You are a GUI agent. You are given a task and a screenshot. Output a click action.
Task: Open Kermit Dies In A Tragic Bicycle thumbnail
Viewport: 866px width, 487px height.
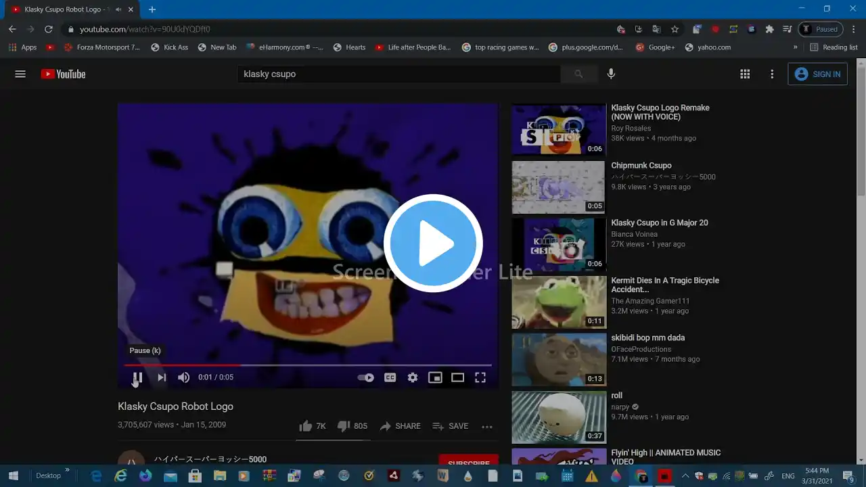coord(559,302)
